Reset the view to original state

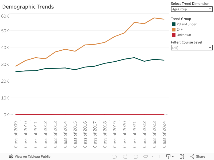(136, 157)
